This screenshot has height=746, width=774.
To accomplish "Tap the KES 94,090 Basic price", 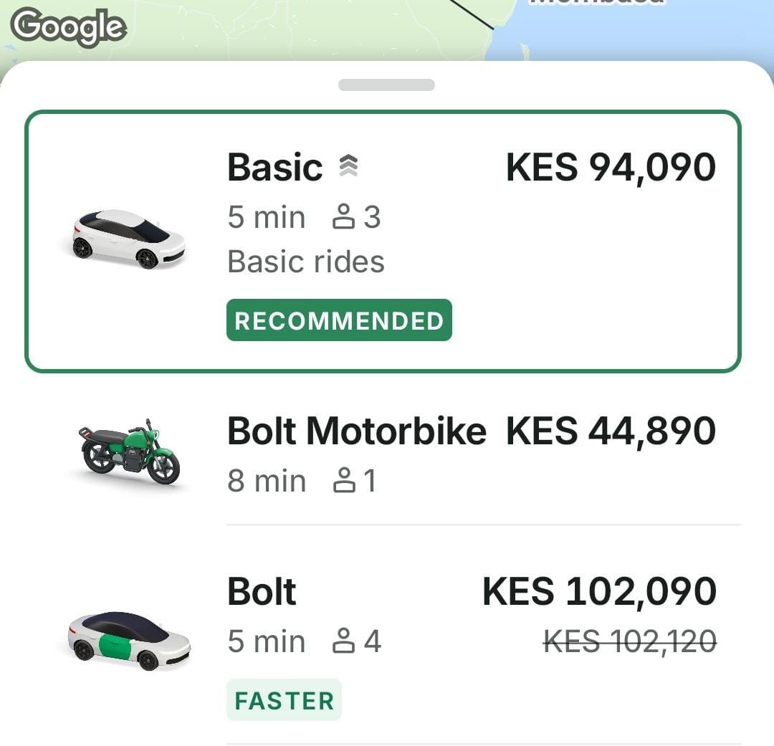I will coord(611,168).
